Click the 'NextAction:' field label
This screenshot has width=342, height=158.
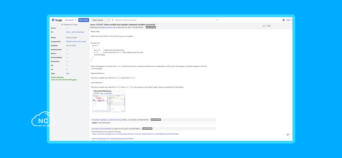[x=55, y=62]
